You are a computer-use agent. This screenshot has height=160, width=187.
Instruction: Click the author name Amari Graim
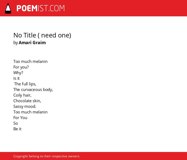(32, 43)
